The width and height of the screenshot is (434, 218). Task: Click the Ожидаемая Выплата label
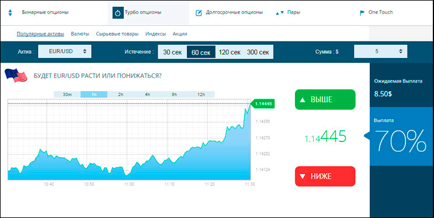[x=398, y=81]
